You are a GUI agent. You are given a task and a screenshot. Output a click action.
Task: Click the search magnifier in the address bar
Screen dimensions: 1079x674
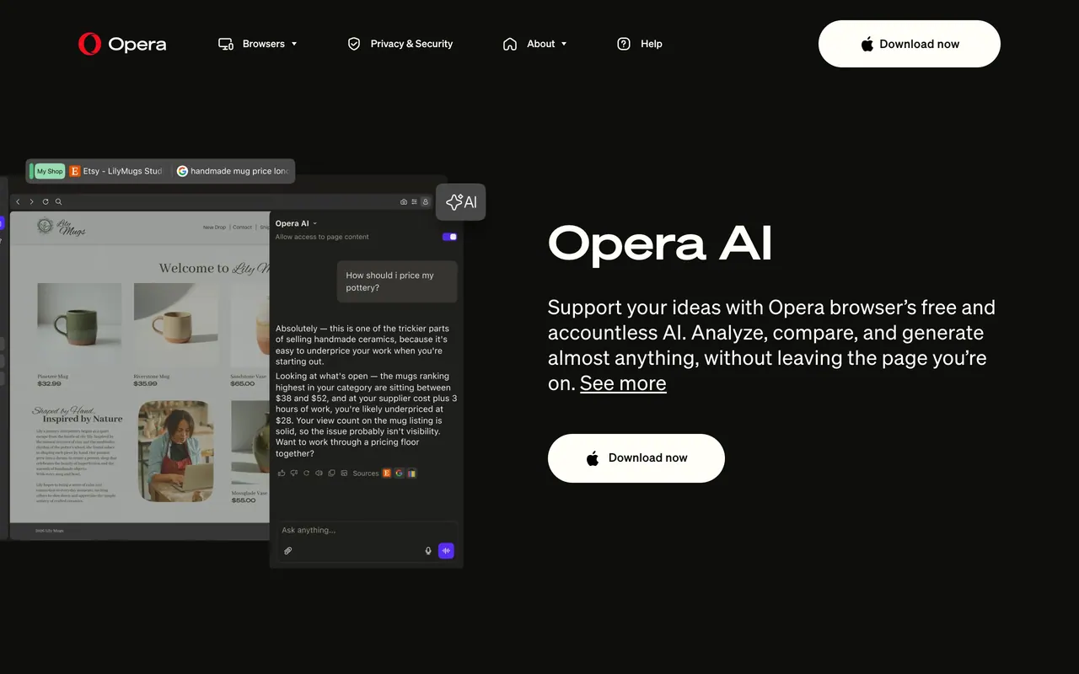pyautogui.click(x=58, y=202)
